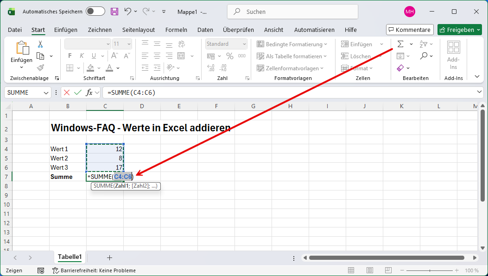This screenshot has width=488, height=276.
Task: Open the Seitenlayout tab
Action: (139, 30)
